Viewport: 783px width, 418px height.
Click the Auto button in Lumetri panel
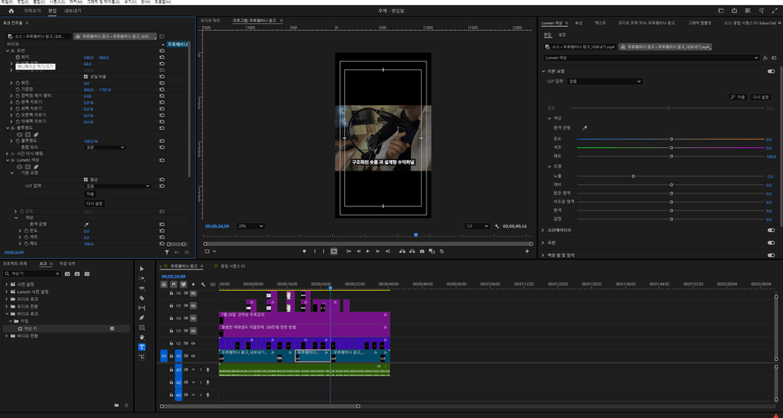click(738, 97)
